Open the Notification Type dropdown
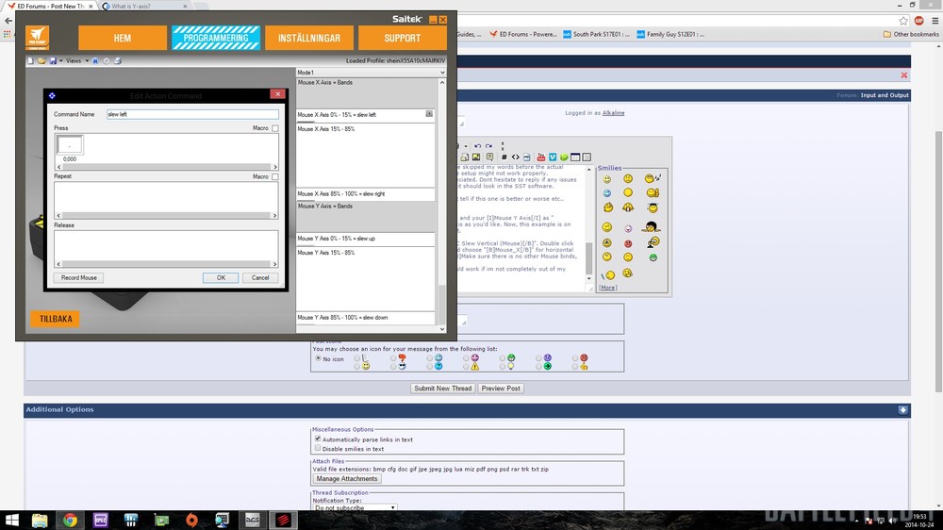The width and height of the screenshot is (943, 530). (355, 507)
